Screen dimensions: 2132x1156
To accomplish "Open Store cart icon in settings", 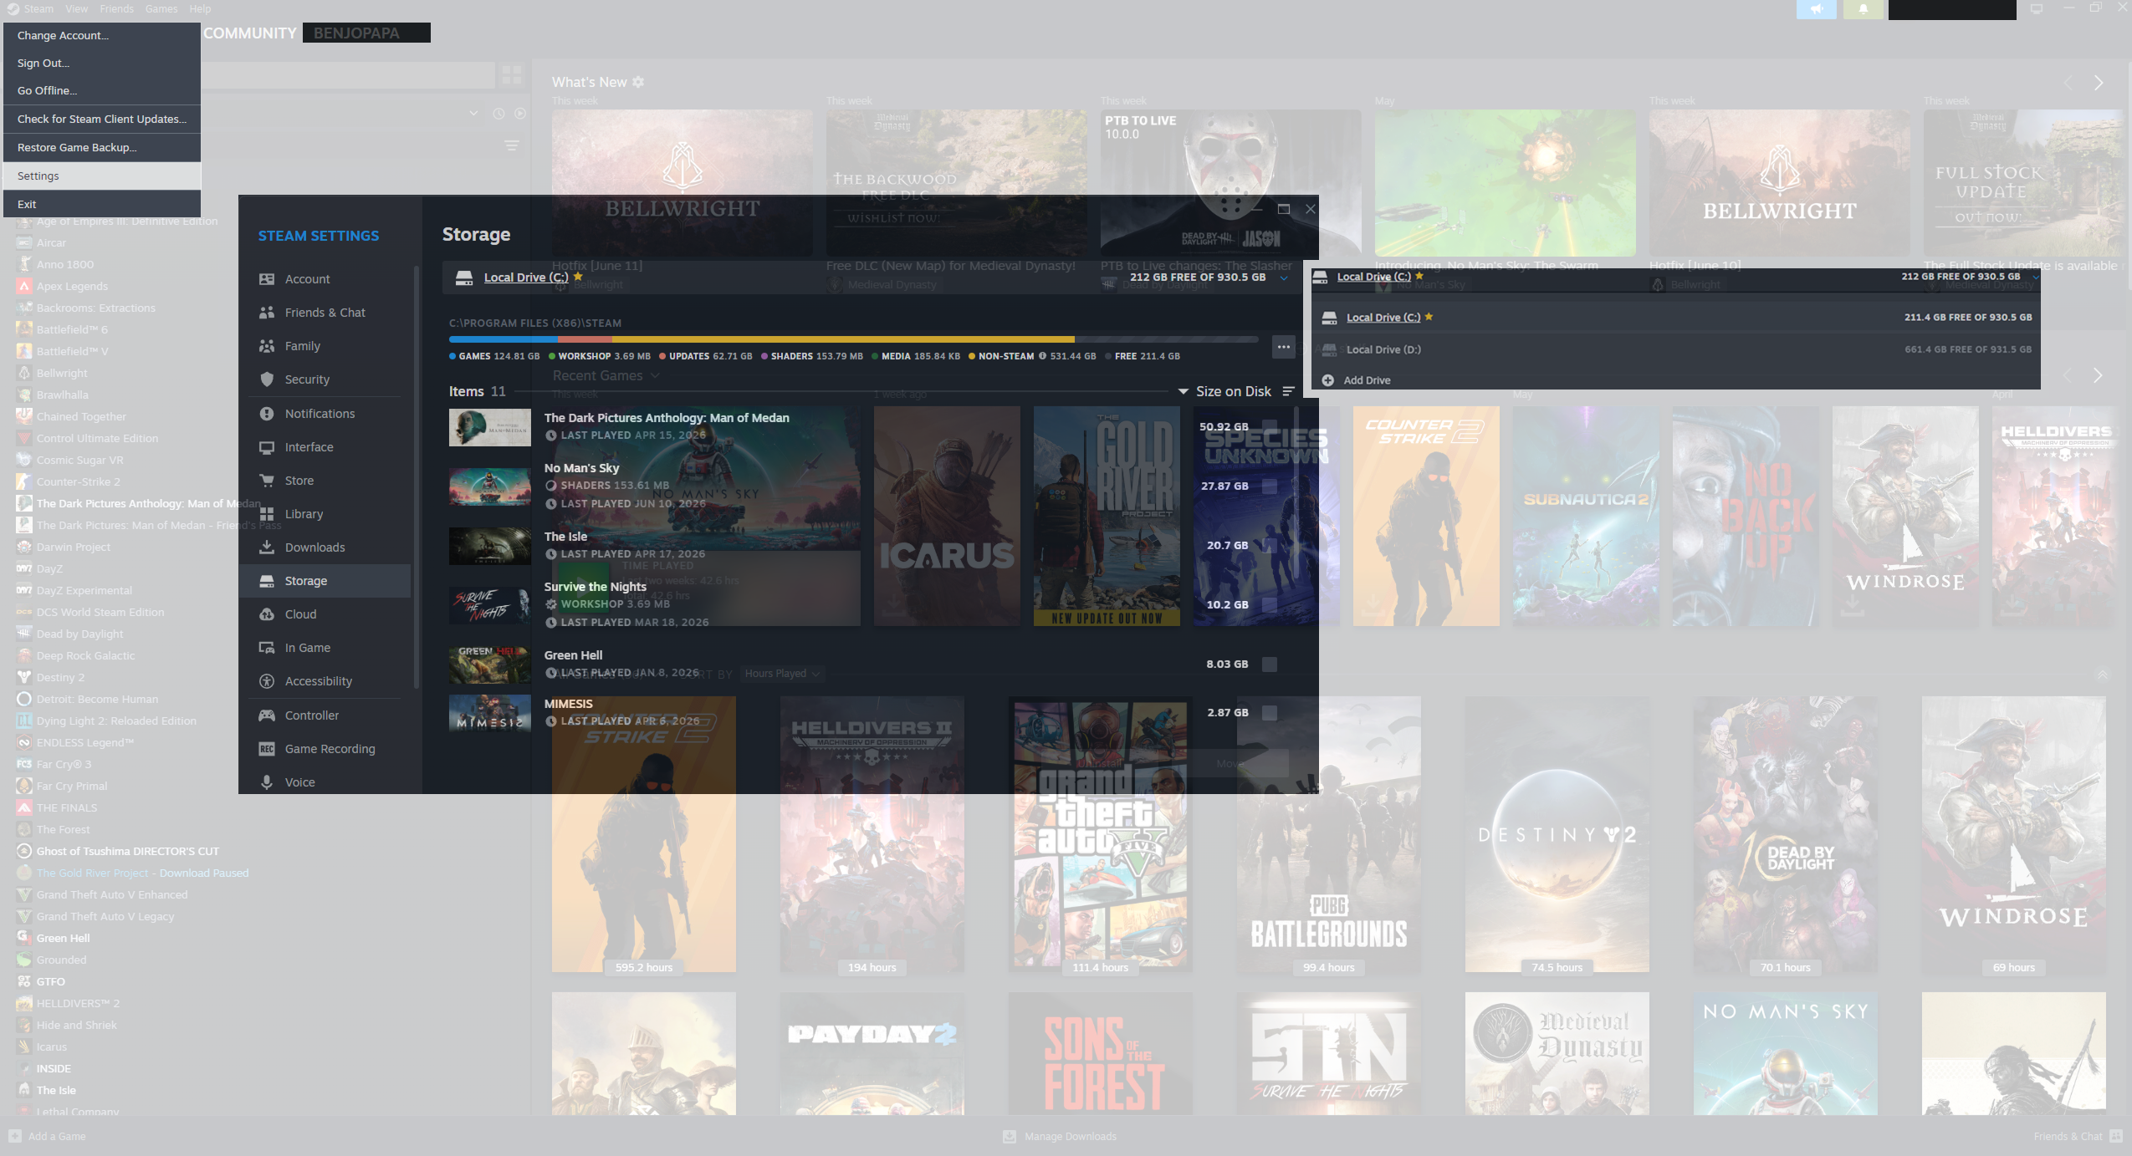I will coord(267,481).
